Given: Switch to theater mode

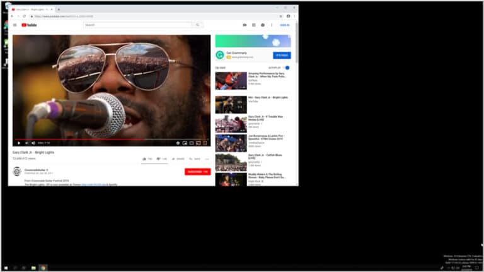Looking at the screenshot, I should click(x=192, y=143).
